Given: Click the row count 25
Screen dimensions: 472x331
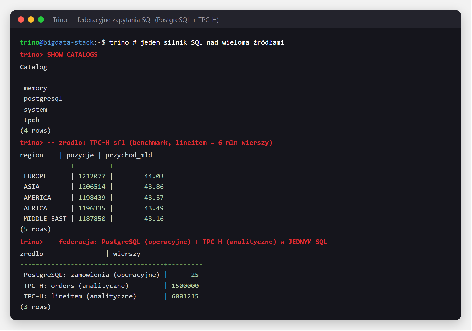Looking at the screenshot, I should [x=195, y=275].
